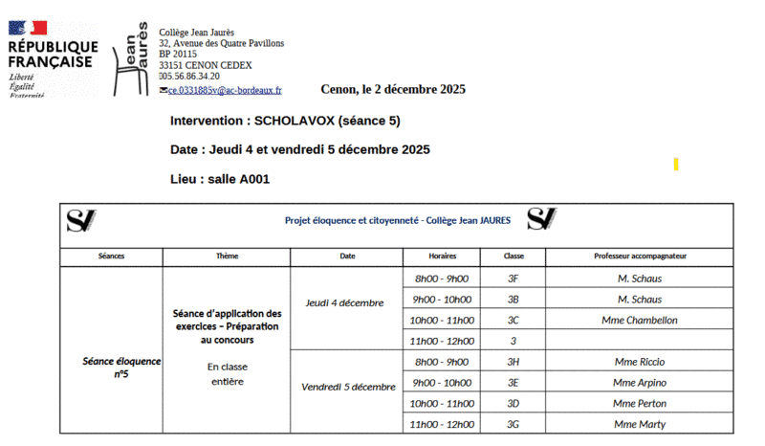Select the 'Horaires' column header

[x=442, y=256]
